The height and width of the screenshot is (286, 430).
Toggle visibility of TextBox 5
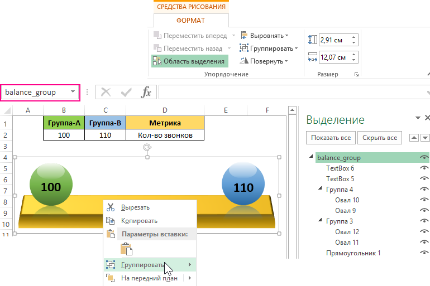pyautogui.click(x=424, y=178)
